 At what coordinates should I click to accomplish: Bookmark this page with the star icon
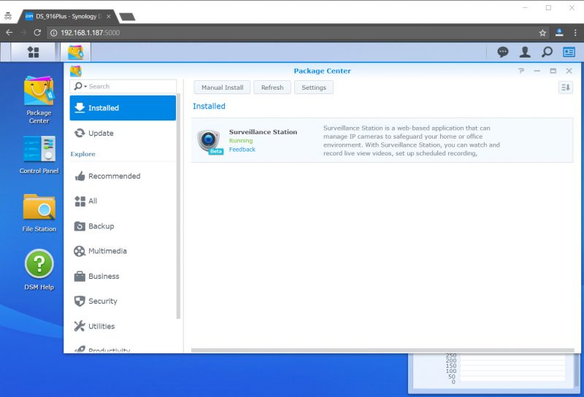coord(542,33)
